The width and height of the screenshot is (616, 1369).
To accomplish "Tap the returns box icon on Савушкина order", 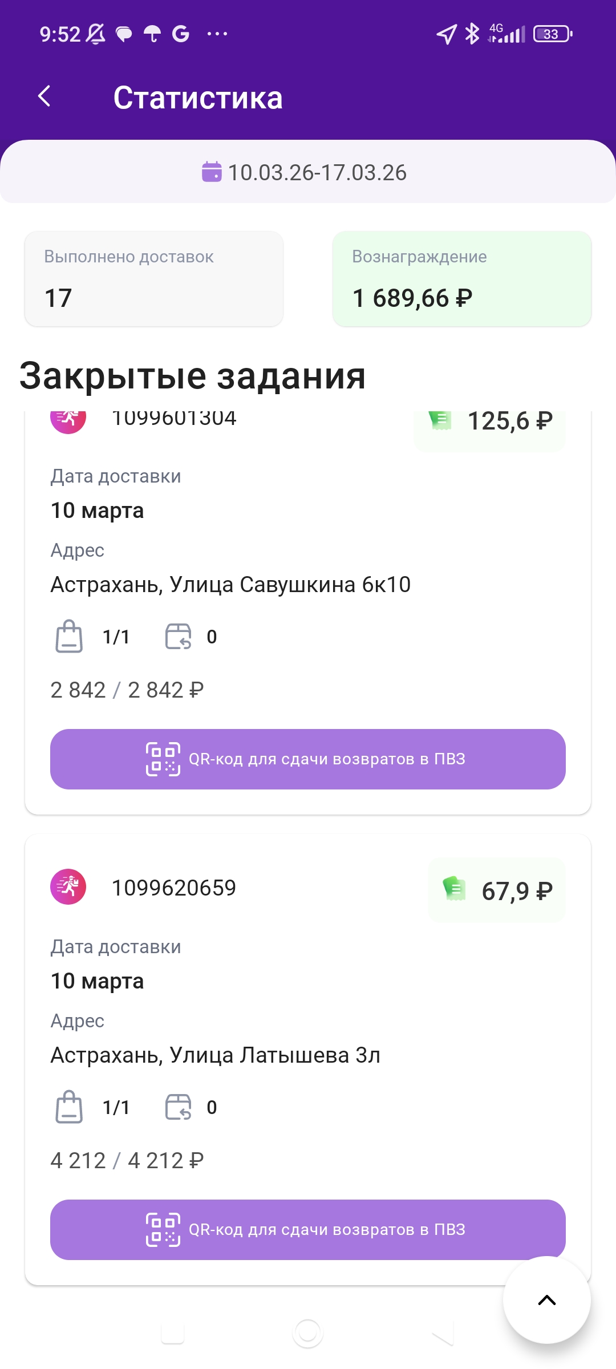I will pyautogui.click(x=179, y=636).
